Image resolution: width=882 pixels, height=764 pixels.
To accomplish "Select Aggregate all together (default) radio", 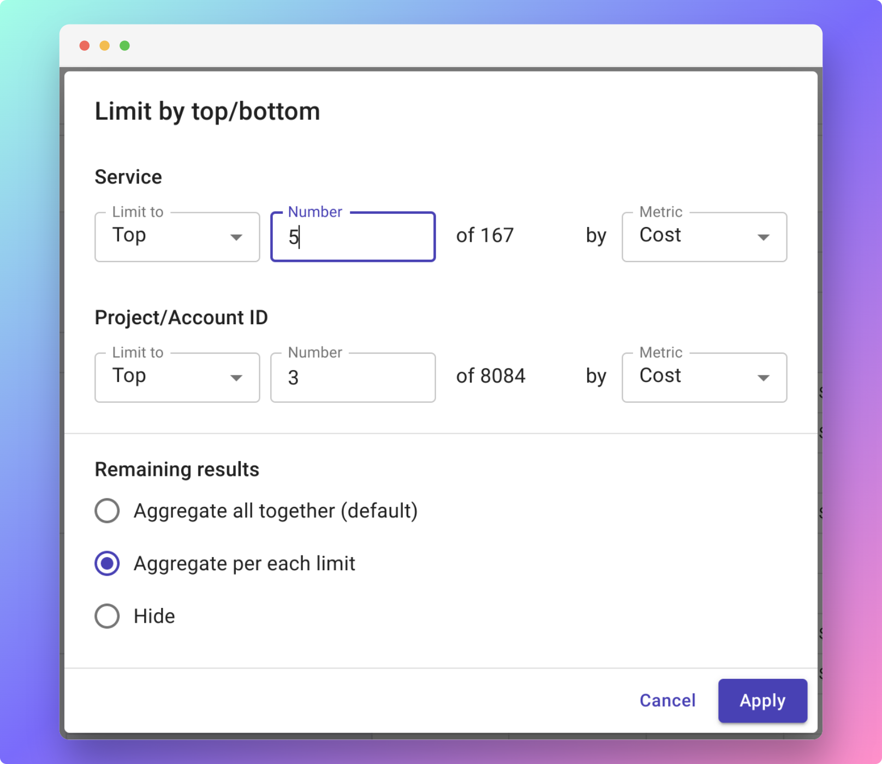I will pos(107,511).
